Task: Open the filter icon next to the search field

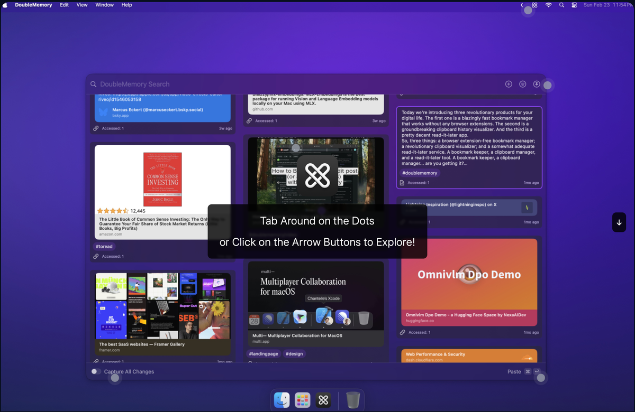Action: tap(523, 84)
